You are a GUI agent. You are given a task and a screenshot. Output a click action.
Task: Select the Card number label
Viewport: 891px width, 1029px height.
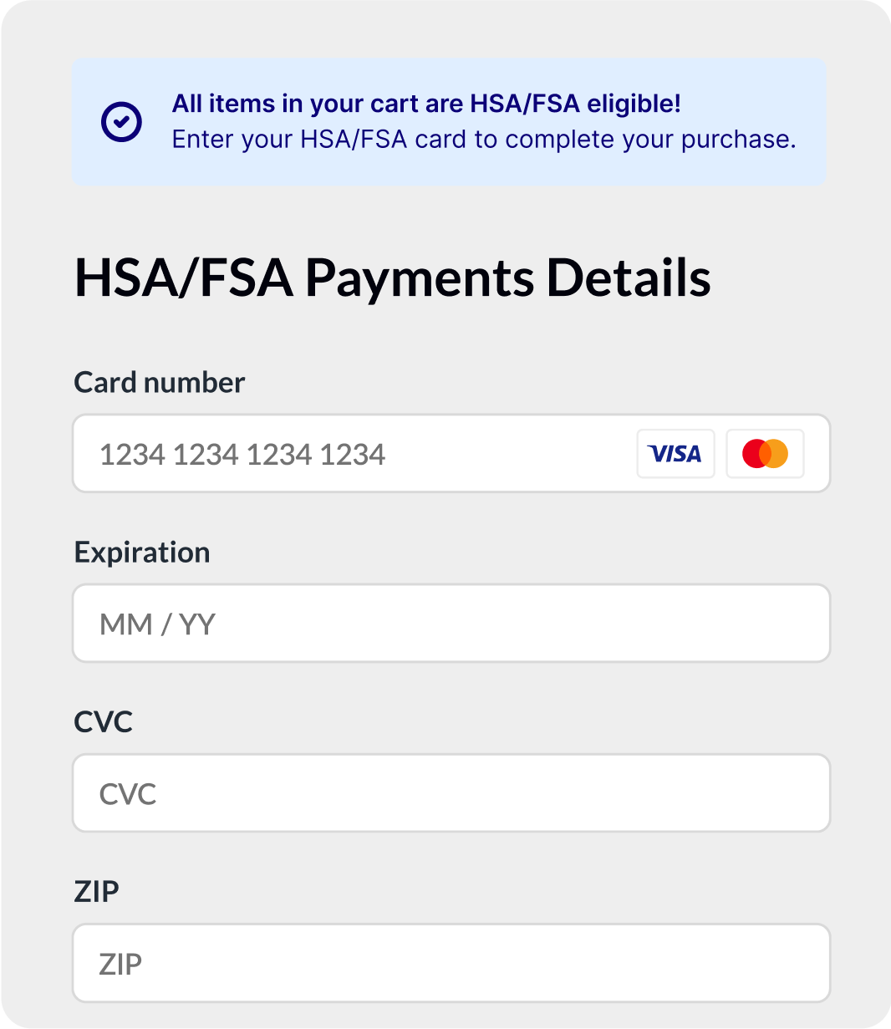[x=159, y=382]
